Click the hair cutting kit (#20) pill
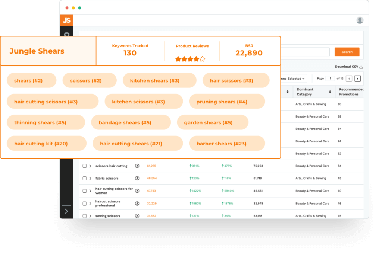Image resolution: width=382 pixels, height=253 pixels. coord(47,144)
